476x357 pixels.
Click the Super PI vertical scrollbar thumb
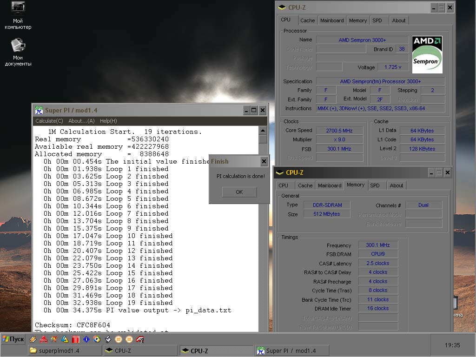tap(263, 139)
